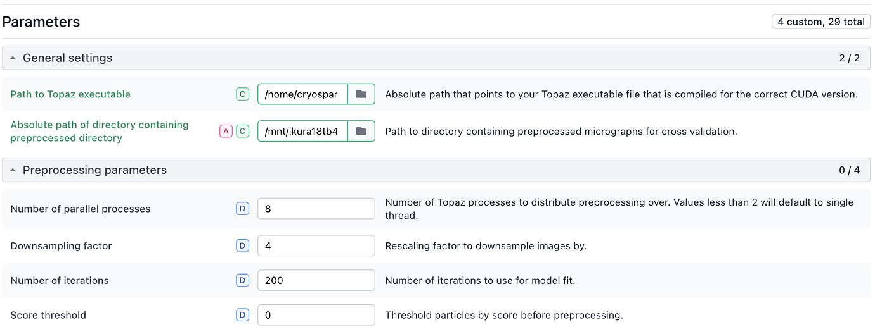This screenshot has width=875, height=334.
Task: Focus the Number of iterations input
Action: coord(316,280)
